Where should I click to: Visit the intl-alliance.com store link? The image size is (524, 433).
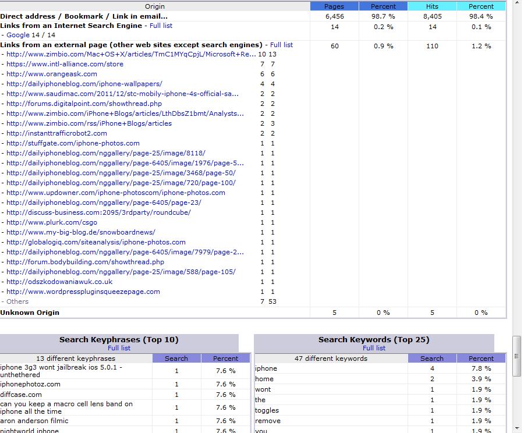tap(65, 64)
